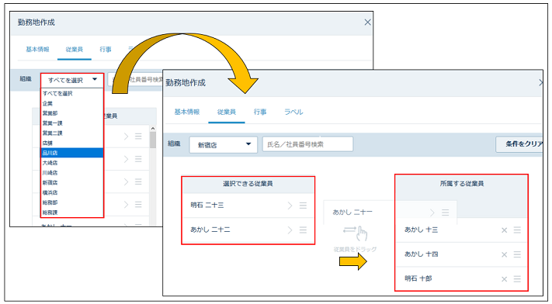Switch to ラベル tab in front dialog

tap(293, 112)
